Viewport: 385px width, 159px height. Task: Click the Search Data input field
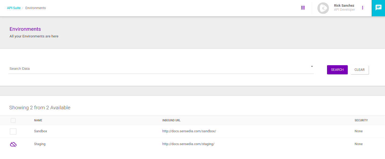click(107, 68)
